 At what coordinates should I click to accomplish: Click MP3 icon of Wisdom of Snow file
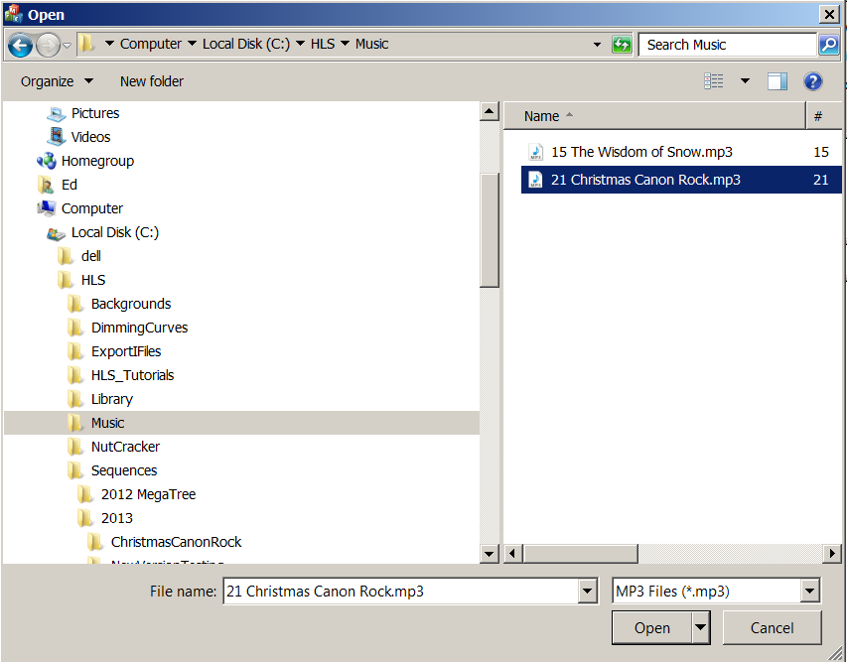[x=535, y=152]
